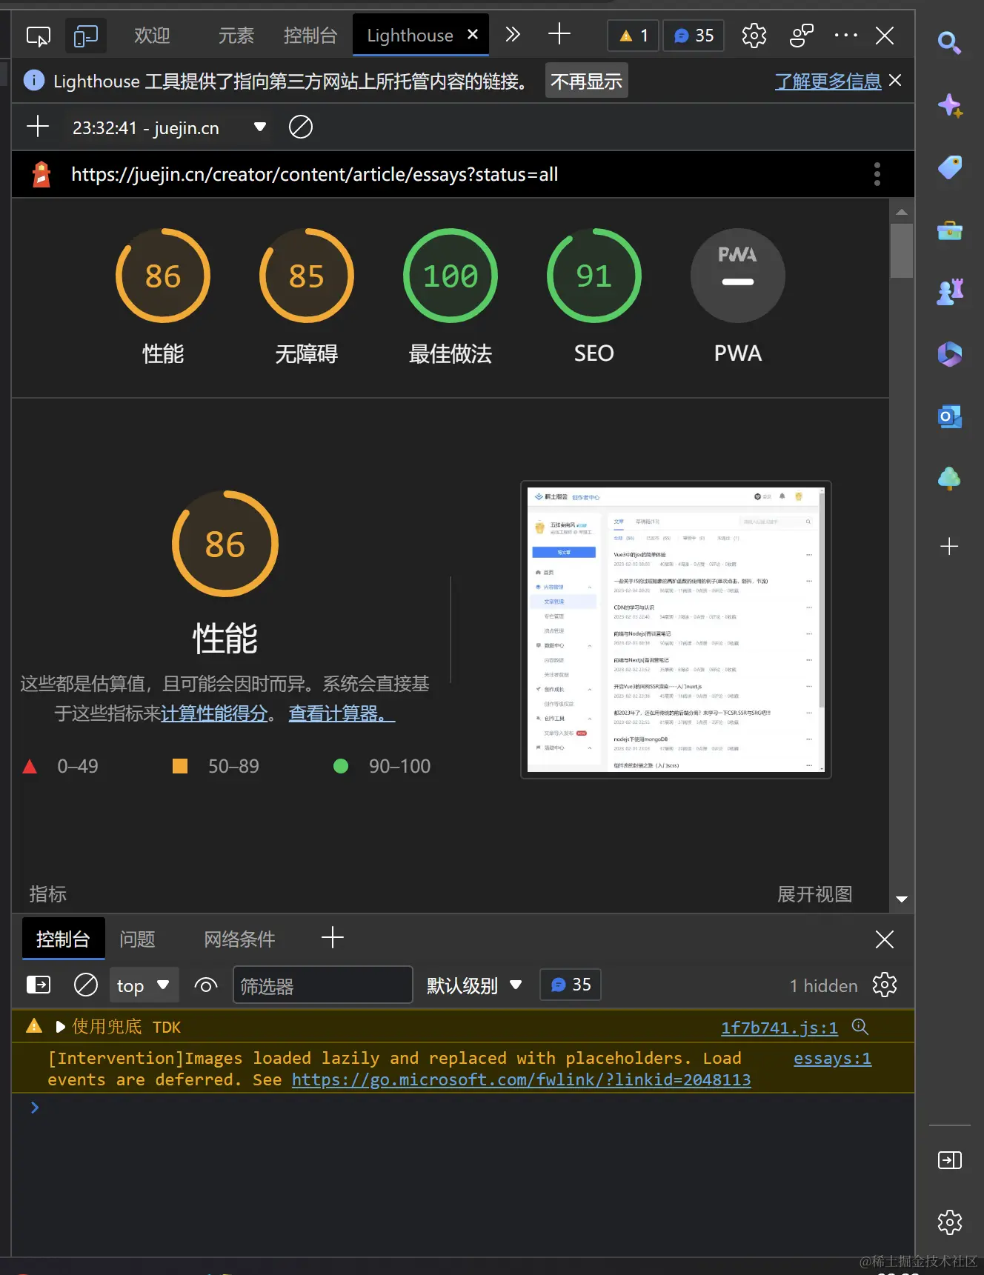This screenshot has width=984, height=1275.
Task: Start a new Lighthouse report with plus
Action: click(x=38, y=127)
